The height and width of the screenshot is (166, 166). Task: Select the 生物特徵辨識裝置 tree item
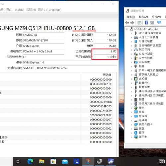coord(150,45)
